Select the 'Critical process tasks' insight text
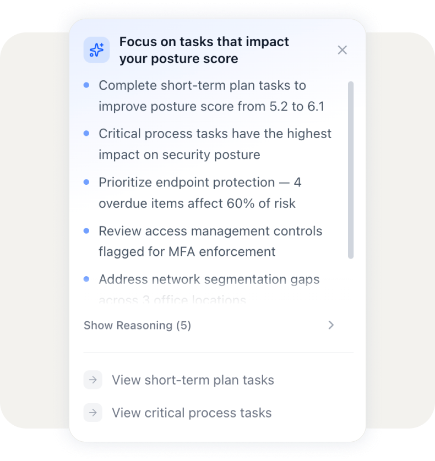435x461 pixels. click(215, 144)
